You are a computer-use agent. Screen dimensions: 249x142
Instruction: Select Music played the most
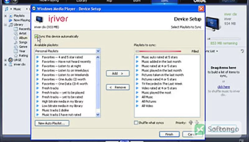(x=157, y=92)
